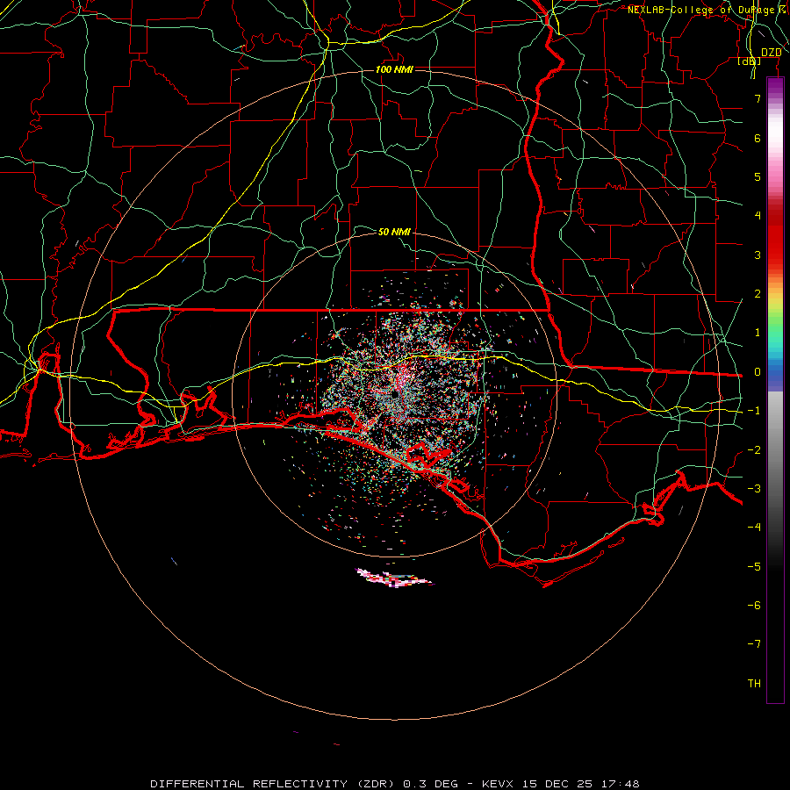The width and height of the screenshot is (790, 790).
Task: Click the 6 value on the dB scale
Action: click(x=758, y=138)
